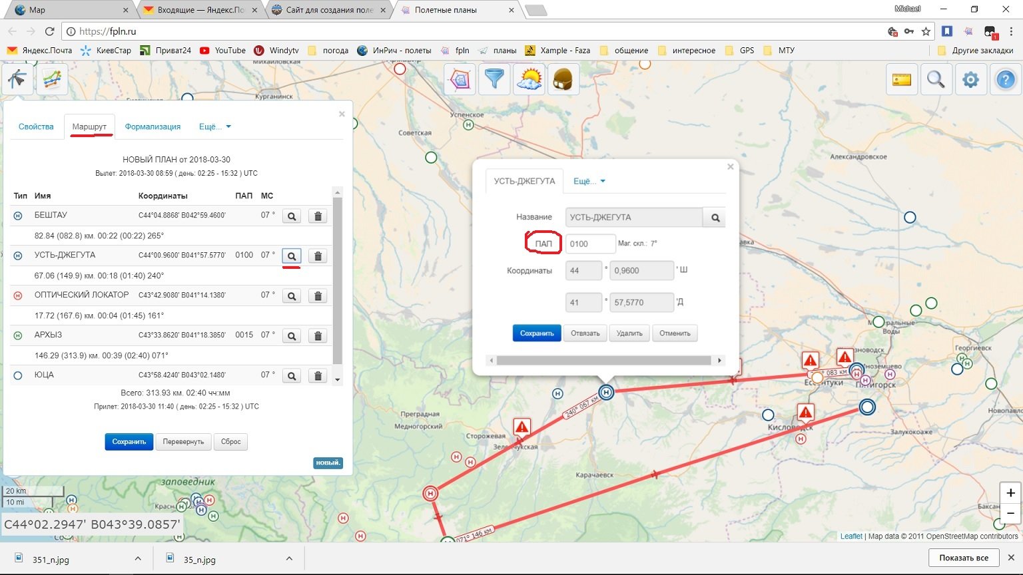Click the weather sun-cloud icon
Screen dimensions: 1023x575
(529, 80)
